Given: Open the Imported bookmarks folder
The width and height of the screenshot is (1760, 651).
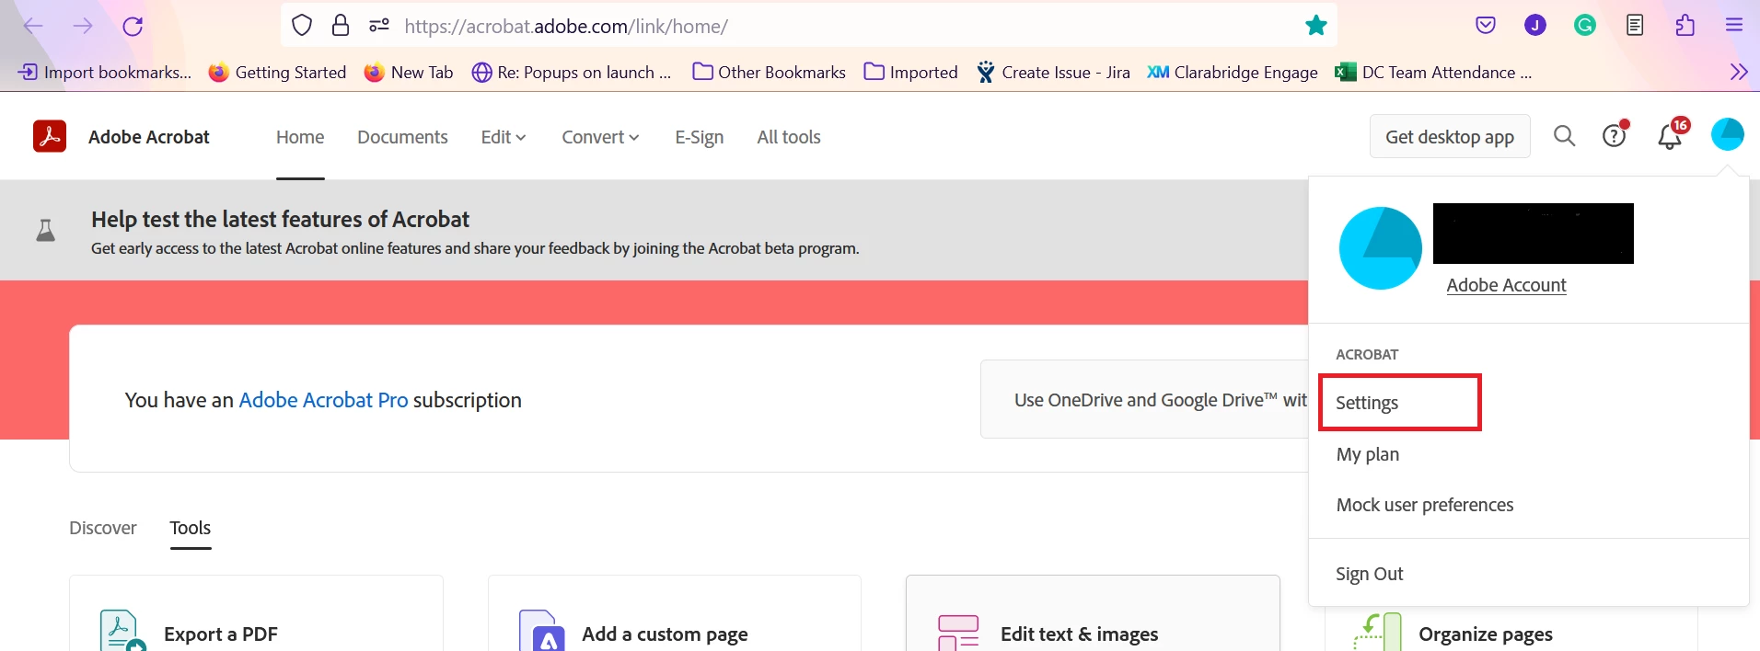Looking at the screenshot, I should click(x=910, y=72).
